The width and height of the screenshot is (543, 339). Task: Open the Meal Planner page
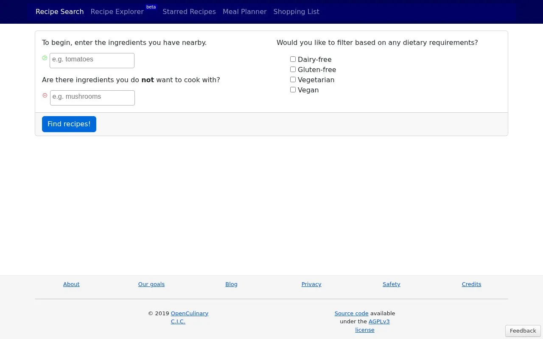[245, 12]
